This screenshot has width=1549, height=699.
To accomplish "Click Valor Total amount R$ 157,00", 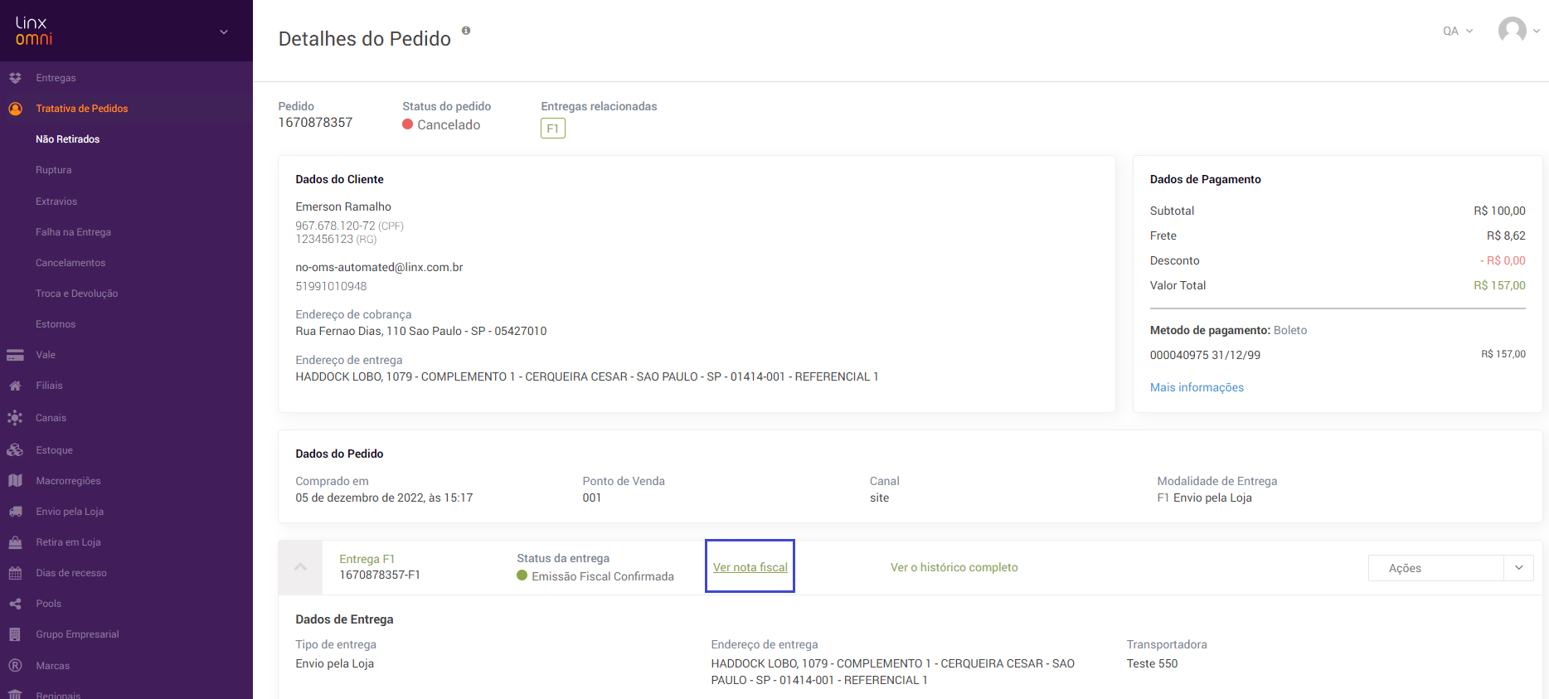I will point(1499,285).
